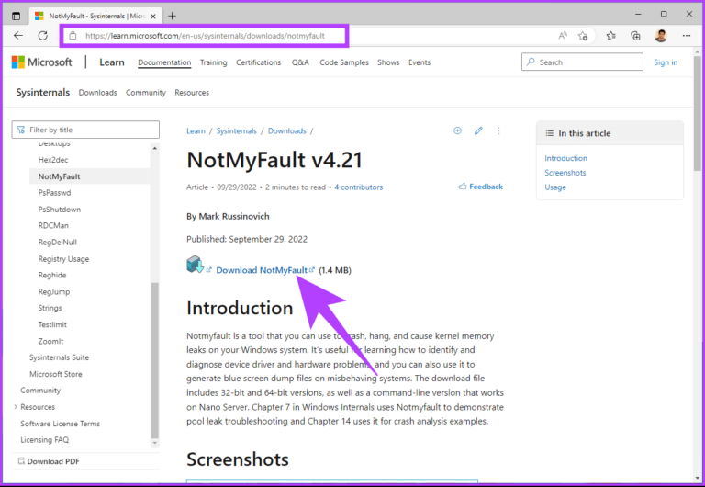705x487 pixels.
Task: Click the Sign in link
Action: (x=666, y=62)
